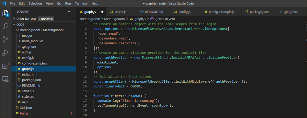Open the Run and Debug view icon

5,53
